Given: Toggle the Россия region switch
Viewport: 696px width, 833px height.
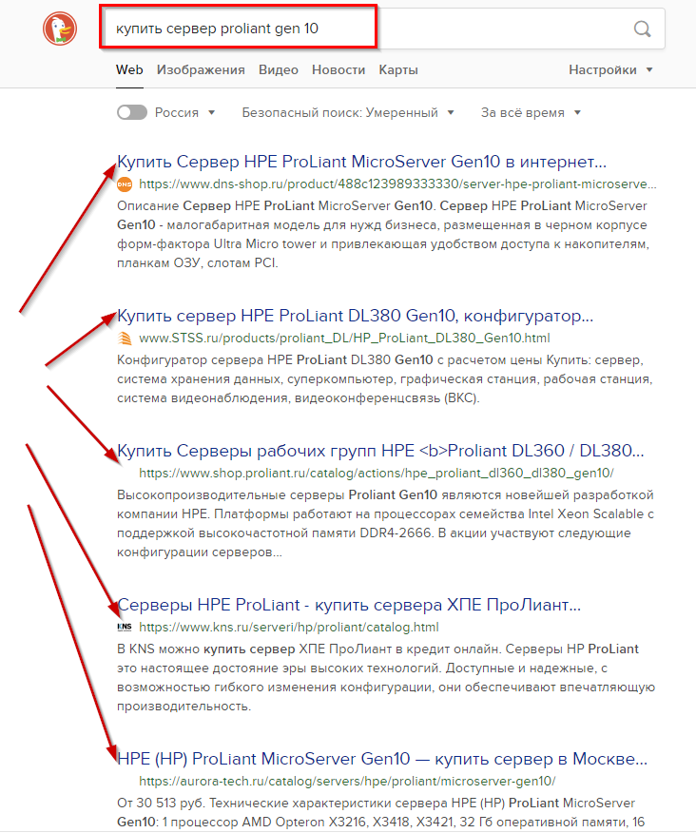Looking at the screenshot, I should click(132, 112).
